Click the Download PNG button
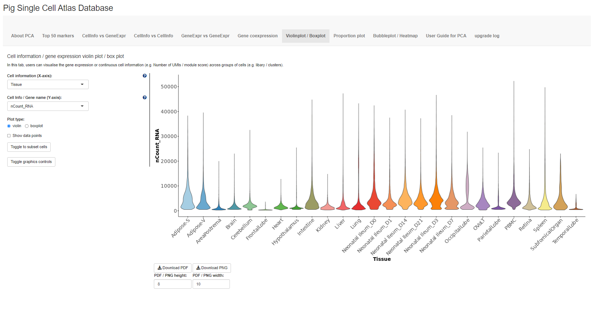593x313 pixels. click(212, 268)
